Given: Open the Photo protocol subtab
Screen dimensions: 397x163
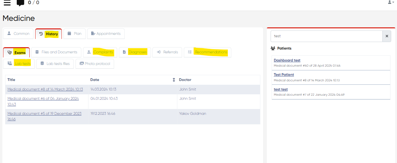Looking at the screenshot, I should pos(95,64).
